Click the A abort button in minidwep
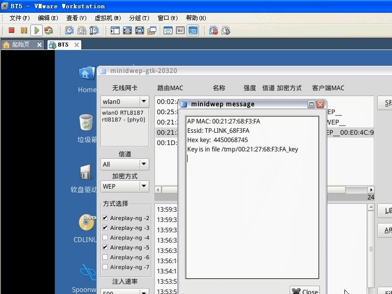 click(x=385, y=230)
